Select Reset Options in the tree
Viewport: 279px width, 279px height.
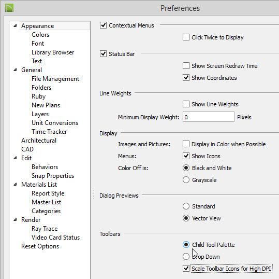coord(40,246)
